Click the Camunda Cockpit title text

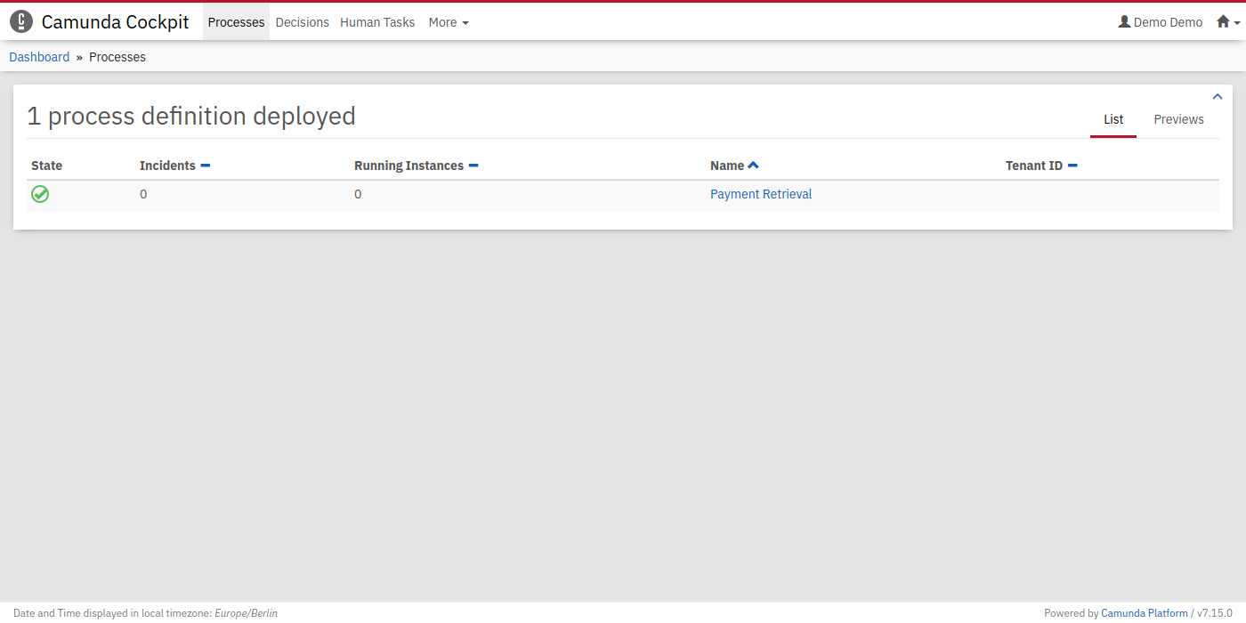115,22
